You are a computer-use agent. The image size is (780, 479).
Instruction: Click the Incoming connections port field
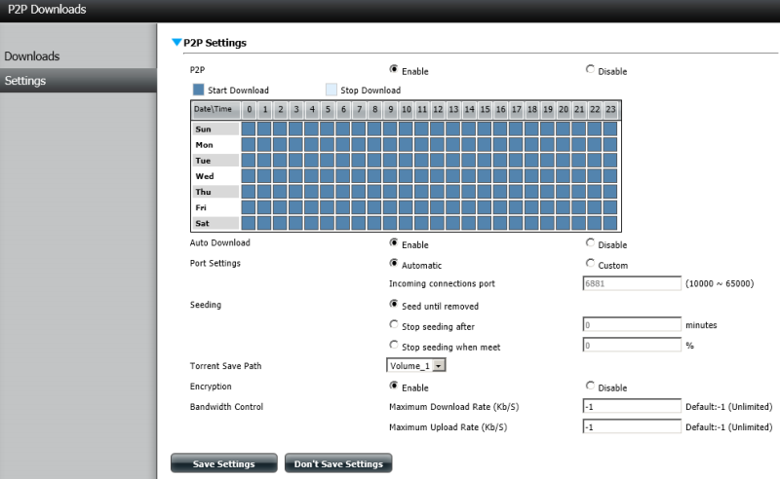632,283
